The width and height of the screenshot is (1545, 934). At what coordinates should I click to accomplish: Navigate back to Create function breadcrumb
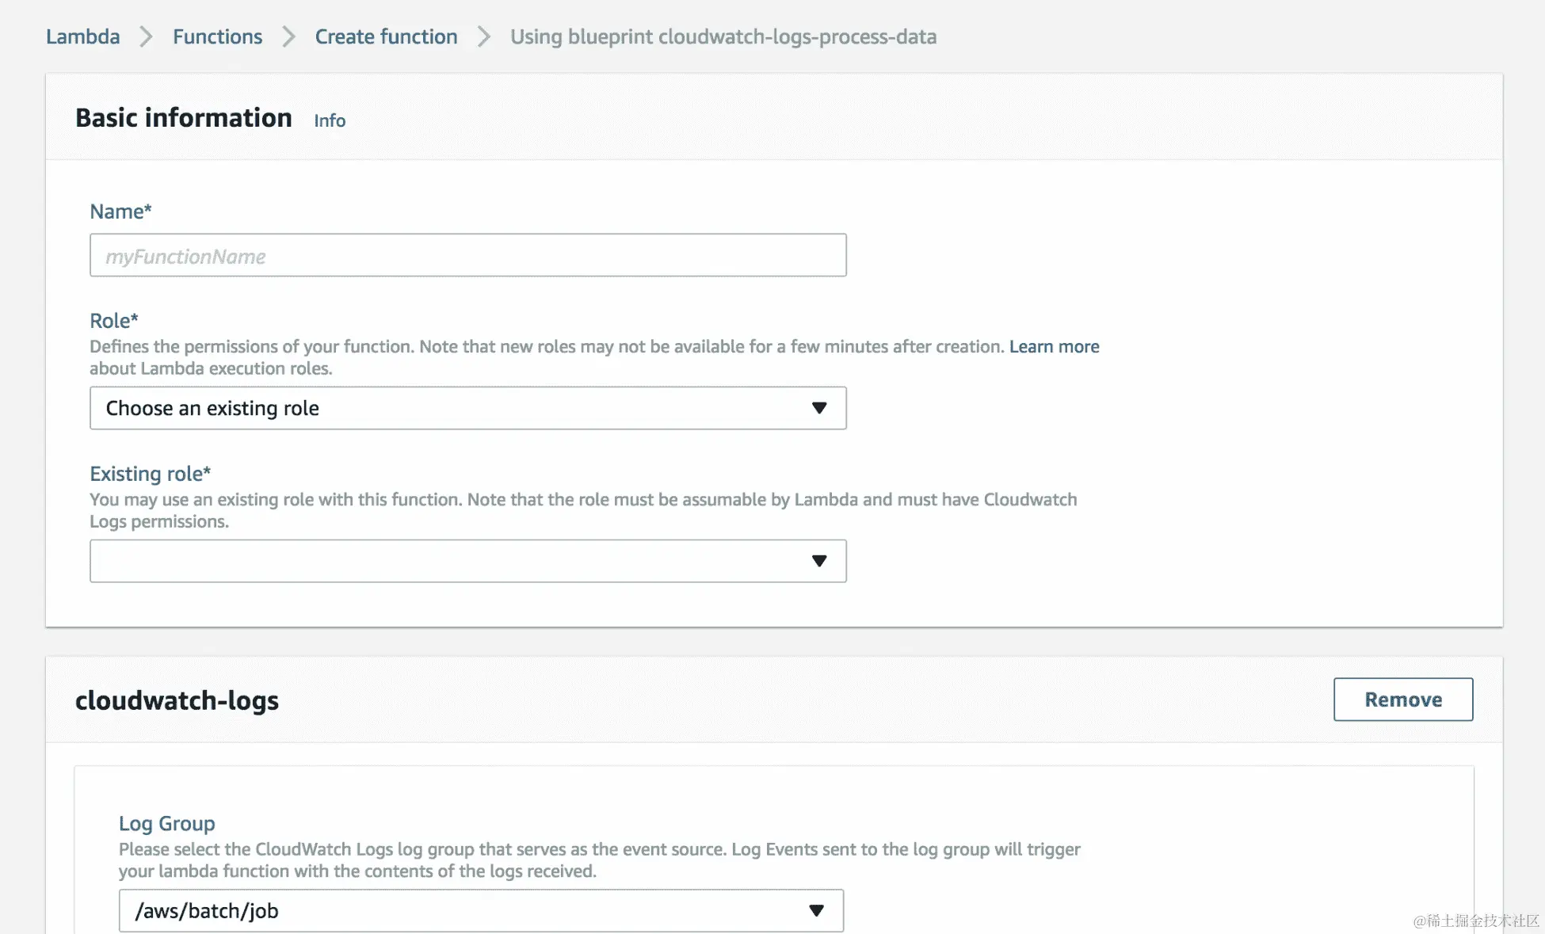[386, 36]
